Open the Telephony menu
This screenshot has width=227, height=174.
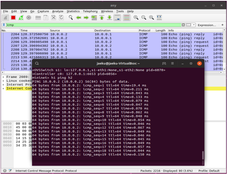pos(90,11)
